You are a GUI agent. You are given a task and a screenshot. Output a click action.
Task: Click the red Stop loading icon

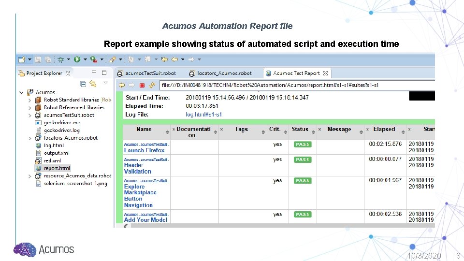pos(142,85)
